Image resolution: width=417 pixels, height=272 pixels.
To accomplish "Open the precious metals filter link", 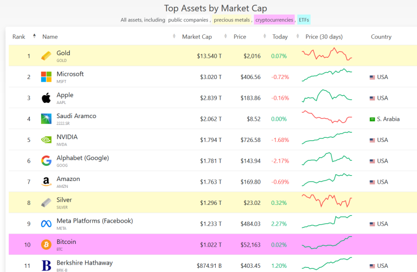I will pos(231,20).
